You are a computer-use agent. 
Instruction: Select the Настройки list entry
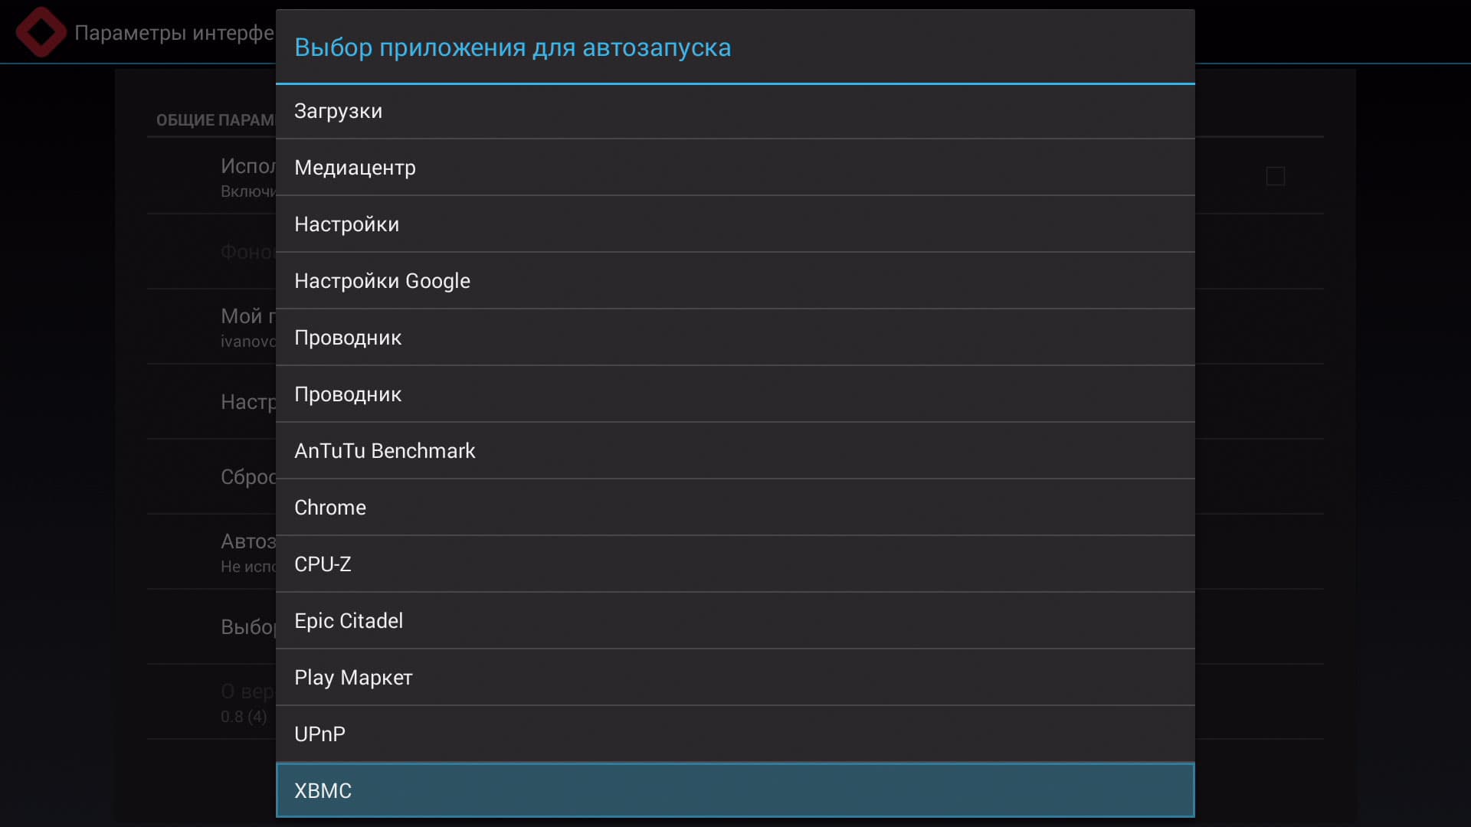point(734,224)
